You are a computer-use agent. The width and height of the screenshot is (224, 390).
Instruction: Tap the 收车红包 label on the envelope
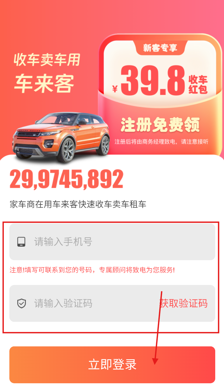coord(198,84)
